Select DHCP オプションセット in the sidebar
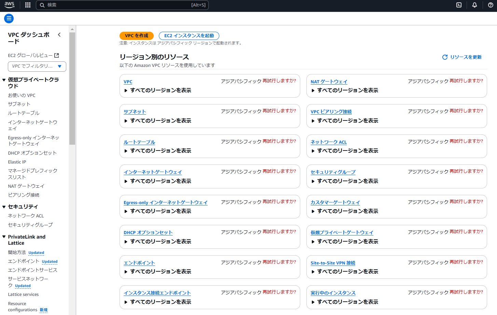 coord(32,153)
